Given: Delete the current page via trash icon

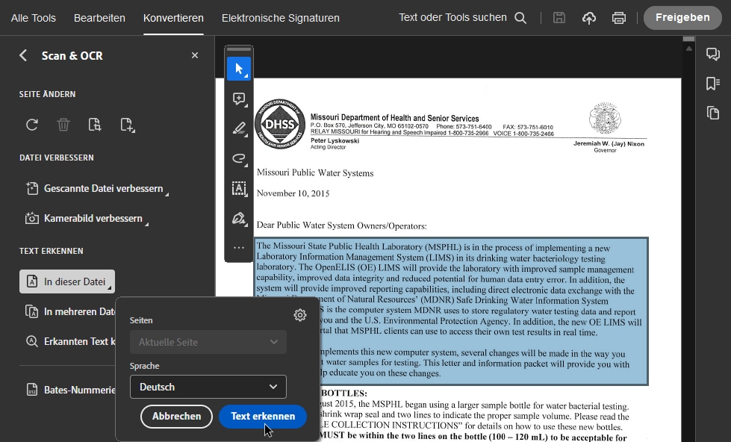Looking at the screenshot, I should (63, 125).
